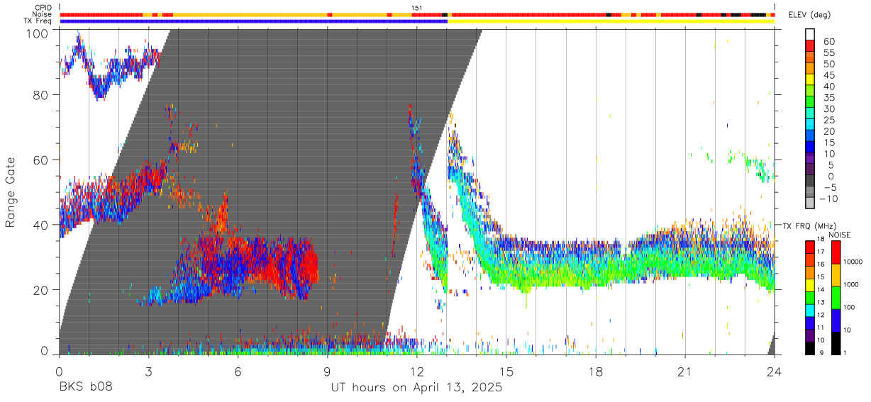The height and width of the screenshot is (402, 871).
Task: Click UT hour axis tick 21
Action: point(685,371)
